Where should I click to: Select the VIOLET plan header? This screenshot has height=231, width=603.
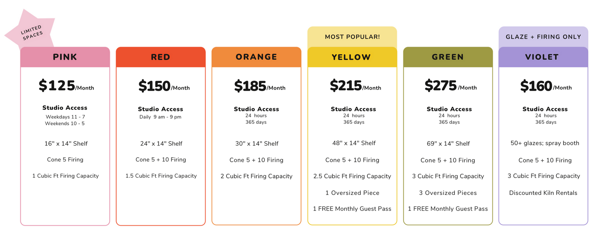[543, 57]
